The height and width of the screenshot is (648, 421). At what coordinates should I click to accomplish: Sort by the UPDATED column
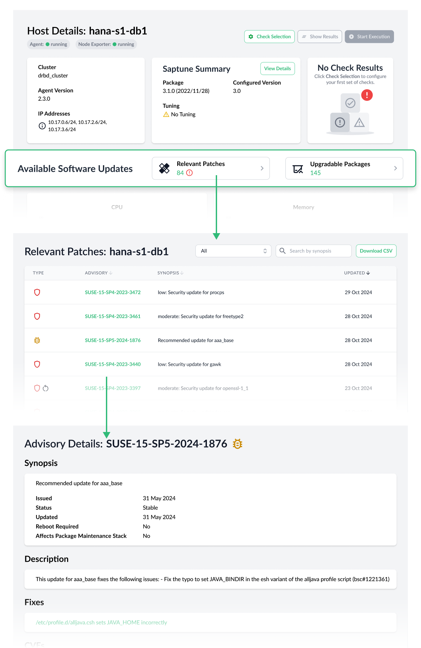pos(357,273)
